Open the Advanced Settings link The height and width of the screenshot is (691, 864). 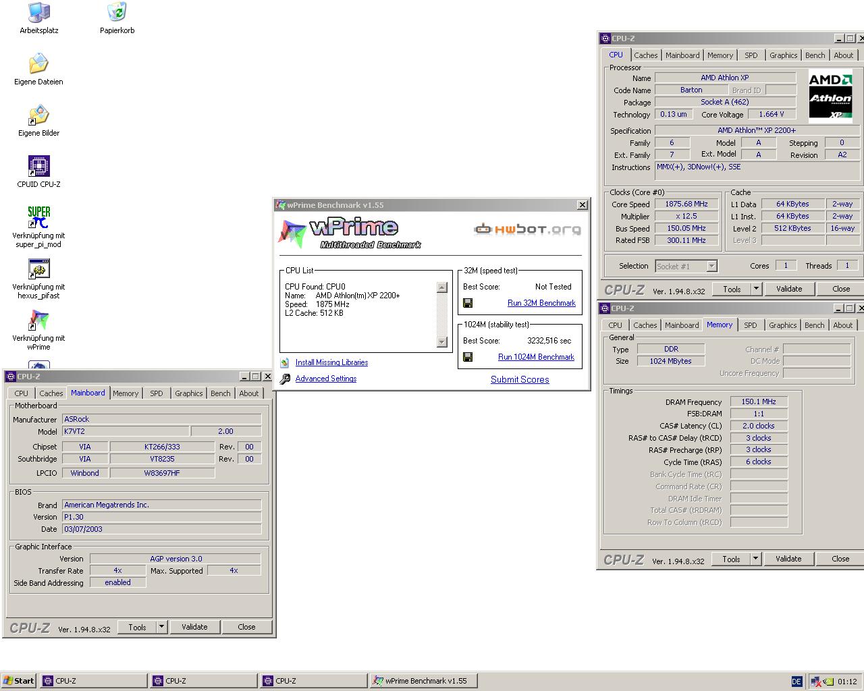326,379
